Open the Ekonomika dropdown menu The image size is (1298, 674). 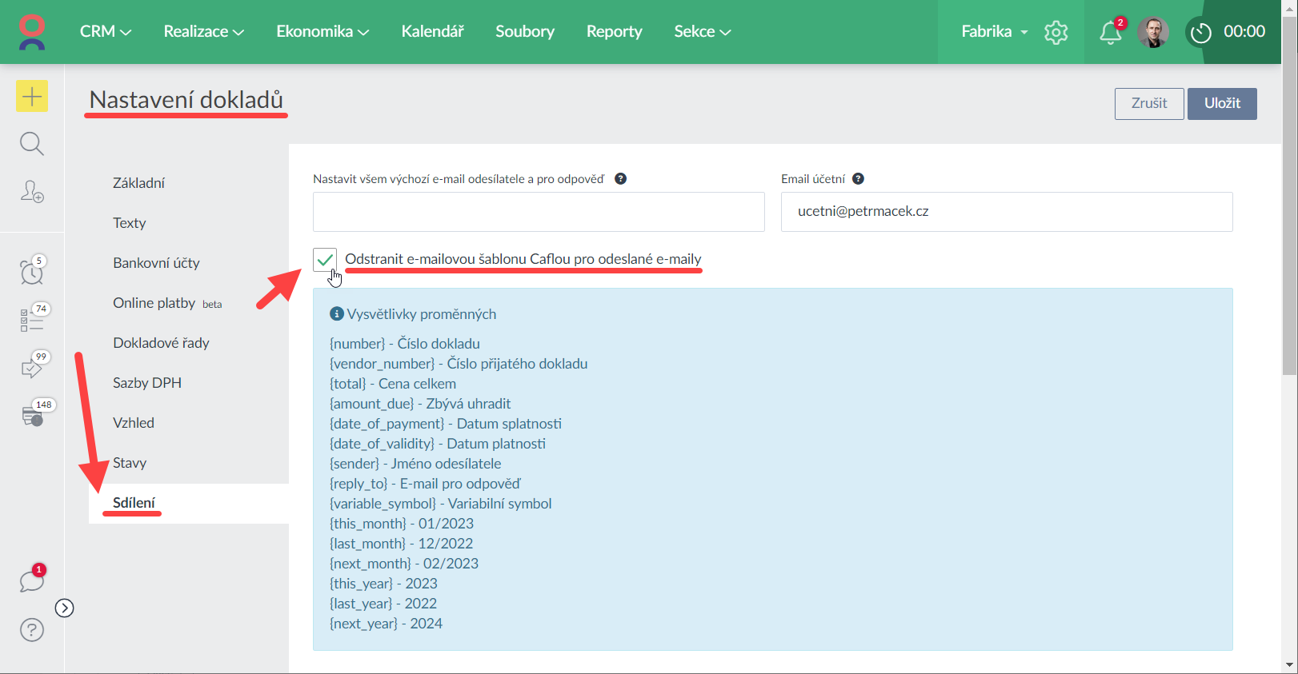pos(322,32)
